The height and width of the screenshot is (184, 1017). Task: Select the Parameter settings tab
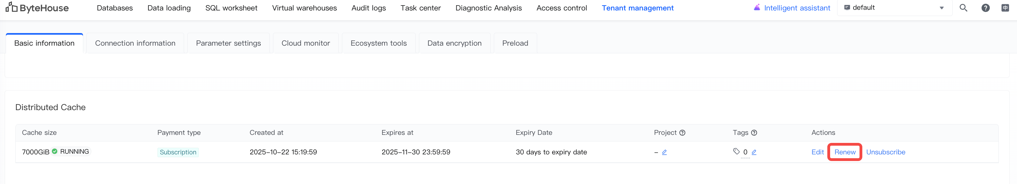point(228,43)
